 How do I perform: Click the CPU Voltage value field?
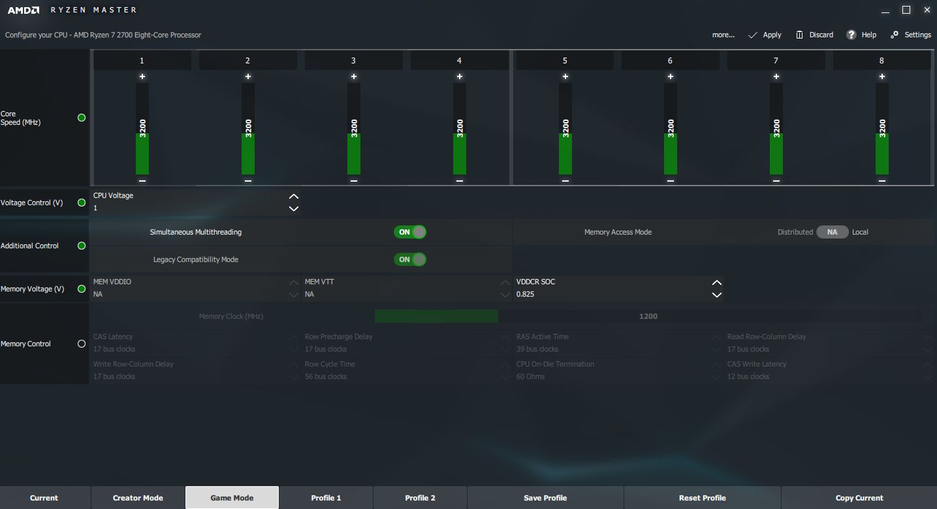coord(189,208)
